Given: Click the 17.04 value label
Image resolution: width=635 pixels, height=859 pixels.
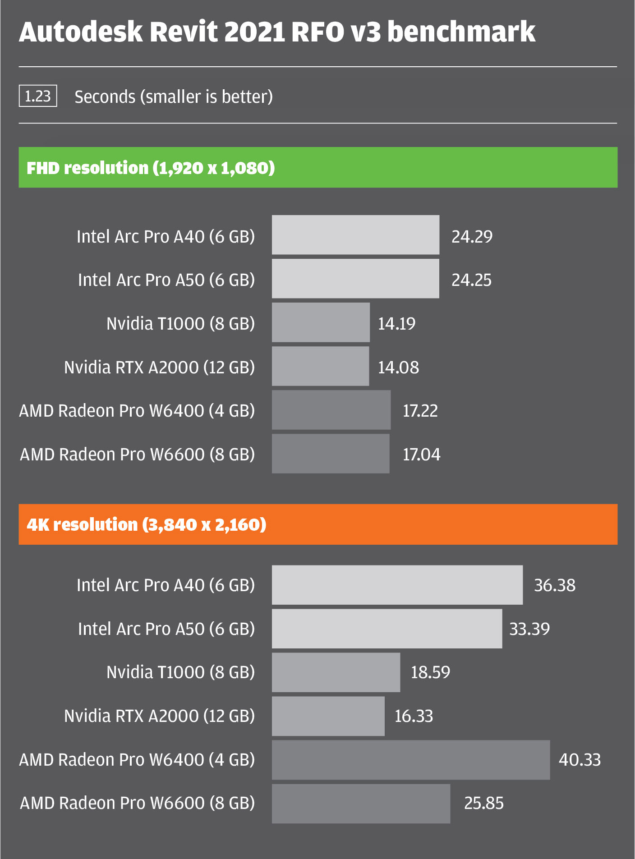Looking at the screenshot, I should click(x=421, y=454).
